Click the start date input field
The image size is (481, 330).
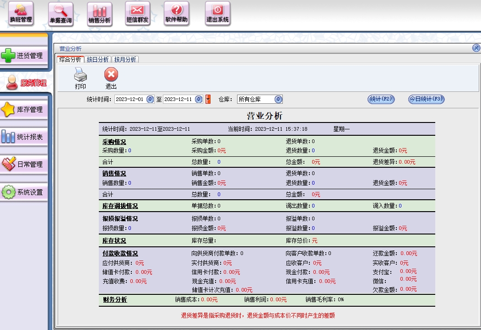(130, 99)
